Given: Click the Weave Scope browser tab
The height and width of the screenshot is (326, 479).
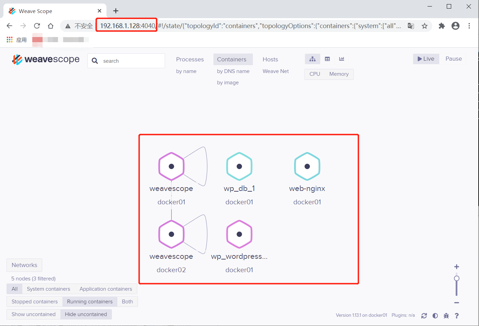Looking at the screenshot, I should (55, 11).
